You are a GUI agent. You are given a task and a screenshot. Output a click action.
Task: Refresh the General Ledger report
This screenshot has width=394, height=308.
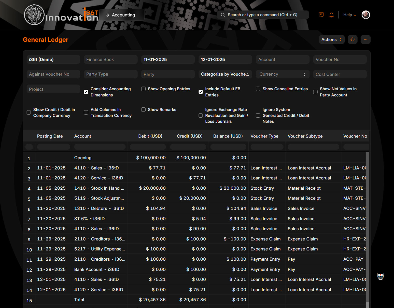pos(353,39)
